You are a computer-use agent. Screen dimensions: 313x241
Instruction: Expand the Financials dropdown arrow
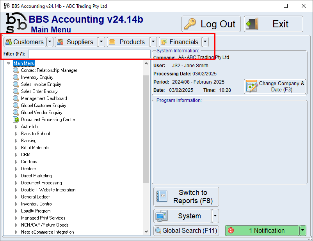pos(205,42)
